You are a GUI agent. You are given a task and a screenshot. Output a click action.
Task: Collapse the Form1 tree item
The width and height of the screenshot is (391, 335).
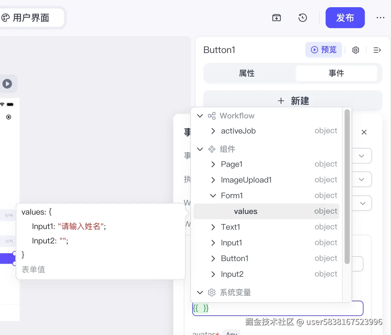click(213, 196)
